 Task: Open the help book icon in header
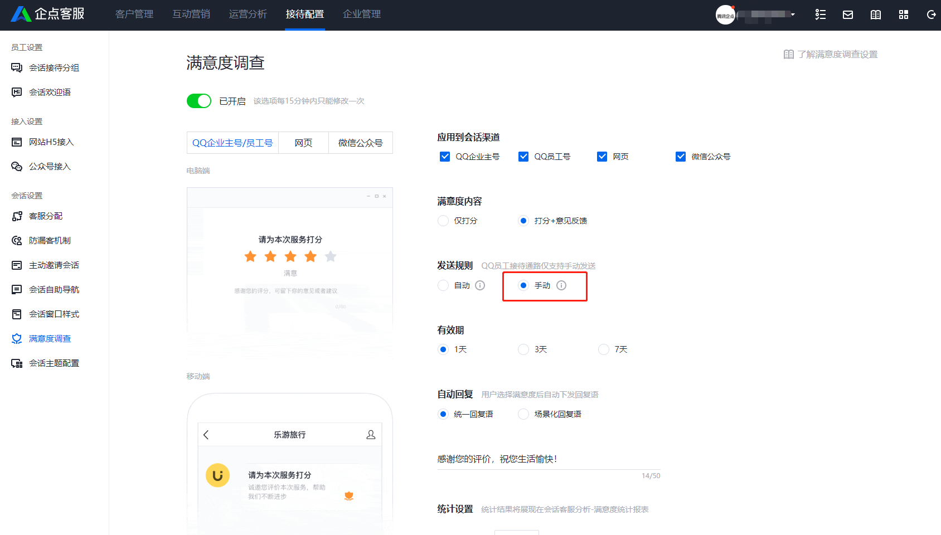pyautogui.click(x=876, y=14)
